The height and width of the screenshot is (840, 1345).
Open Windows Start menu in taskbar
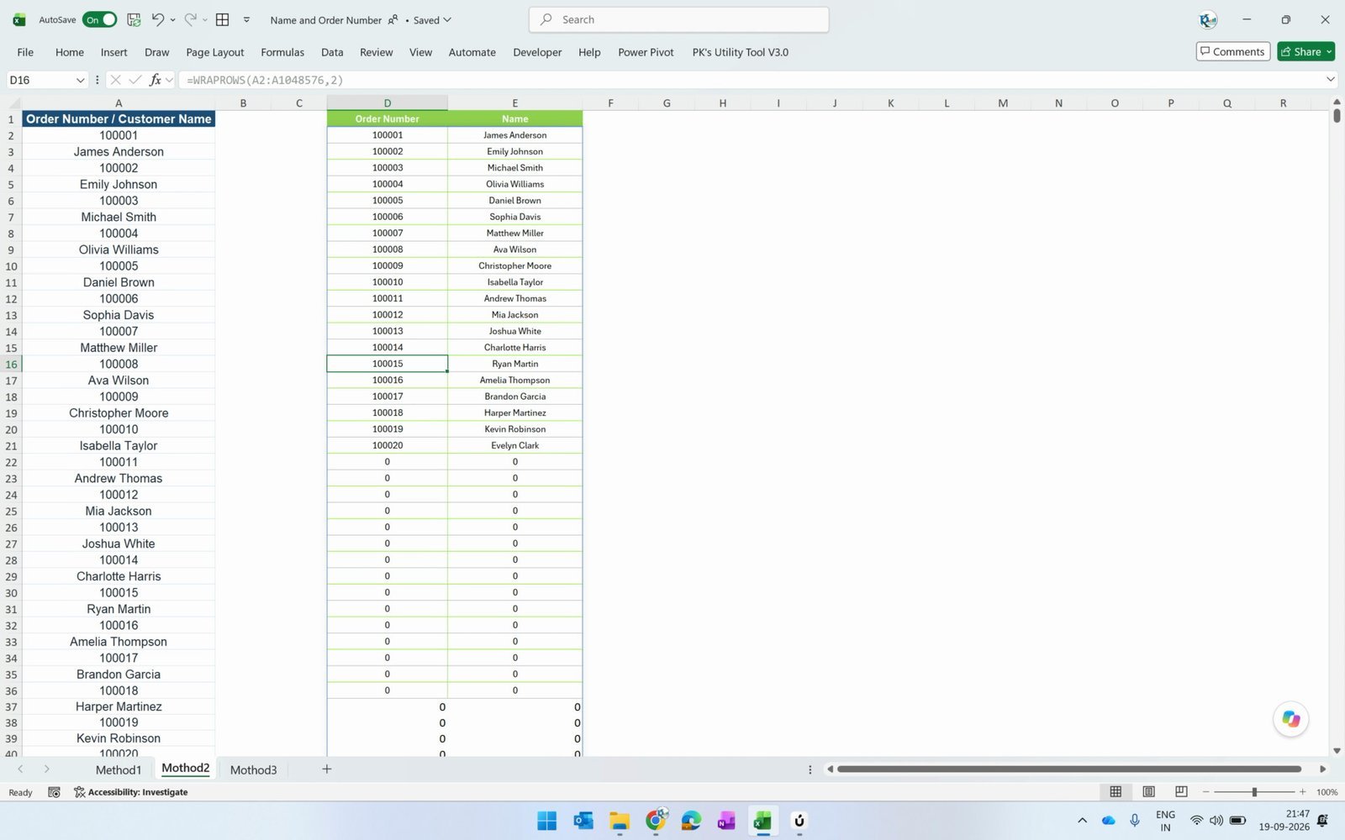546,821
